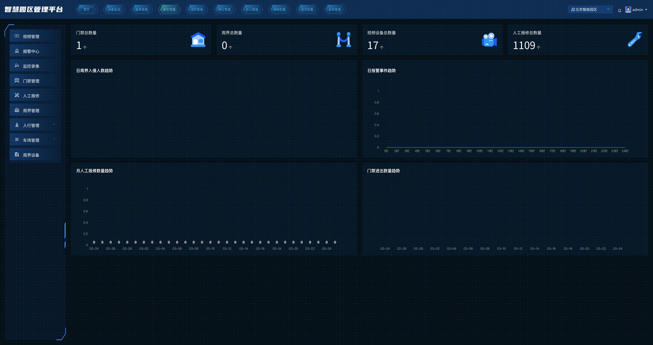Click the blue wrench repair icon
The height and width of the screenshot is (345, 653).
[x=635, y=40]
